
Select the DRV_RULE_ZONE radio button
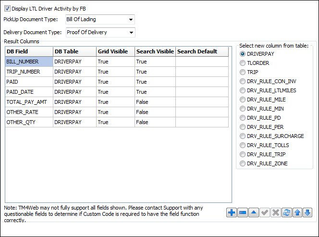pos(243,163)
